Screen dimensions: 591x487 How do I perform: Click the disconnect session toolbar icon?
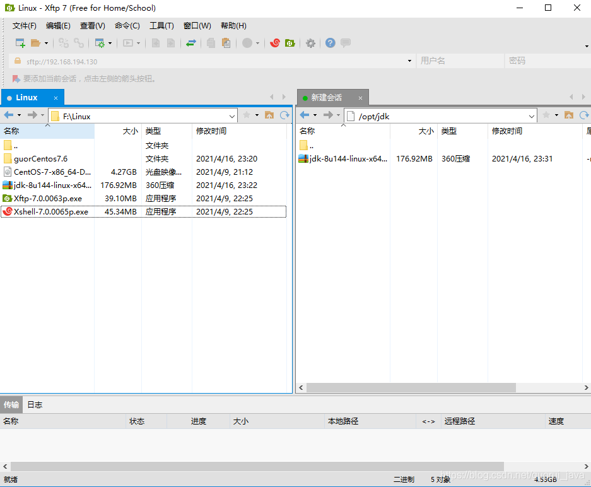(63, 43)
